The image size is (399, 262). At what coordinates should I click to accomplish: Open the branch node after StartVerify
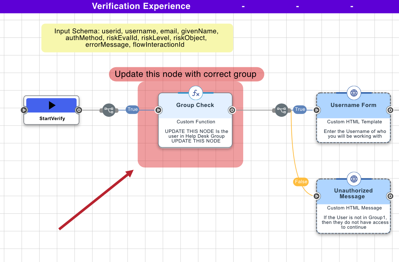(x=109, y=110)
